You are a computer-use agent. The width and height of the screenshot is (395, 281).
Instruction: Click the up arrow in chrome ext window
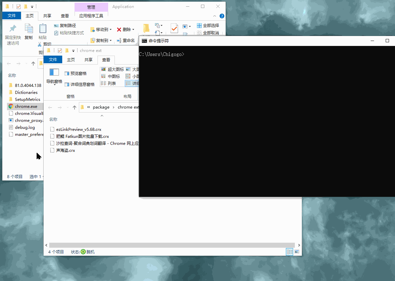click(x=74, y=107)
